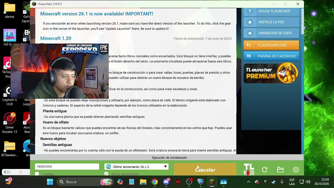Open Driver Booster 13 desktop shortcut
The image size is (334, 188).
[10, 123]
